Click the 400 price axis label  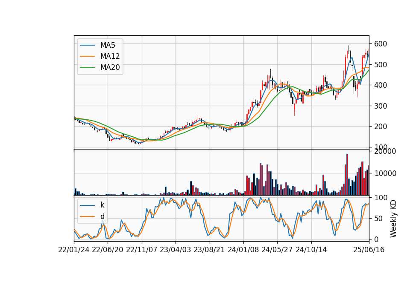(x=381, y=85)
